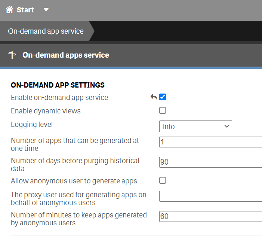The image size is (262, 241).
Task: Go to Start page link
Action: 25,10
